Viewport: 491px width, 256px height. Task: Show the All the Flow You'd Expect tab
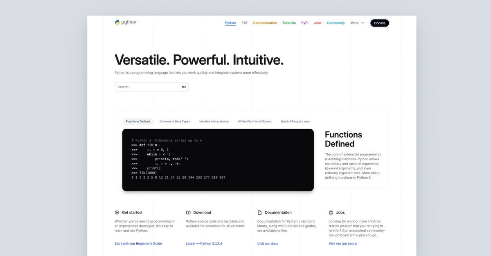pyautogui.click(x=255, y=121)
